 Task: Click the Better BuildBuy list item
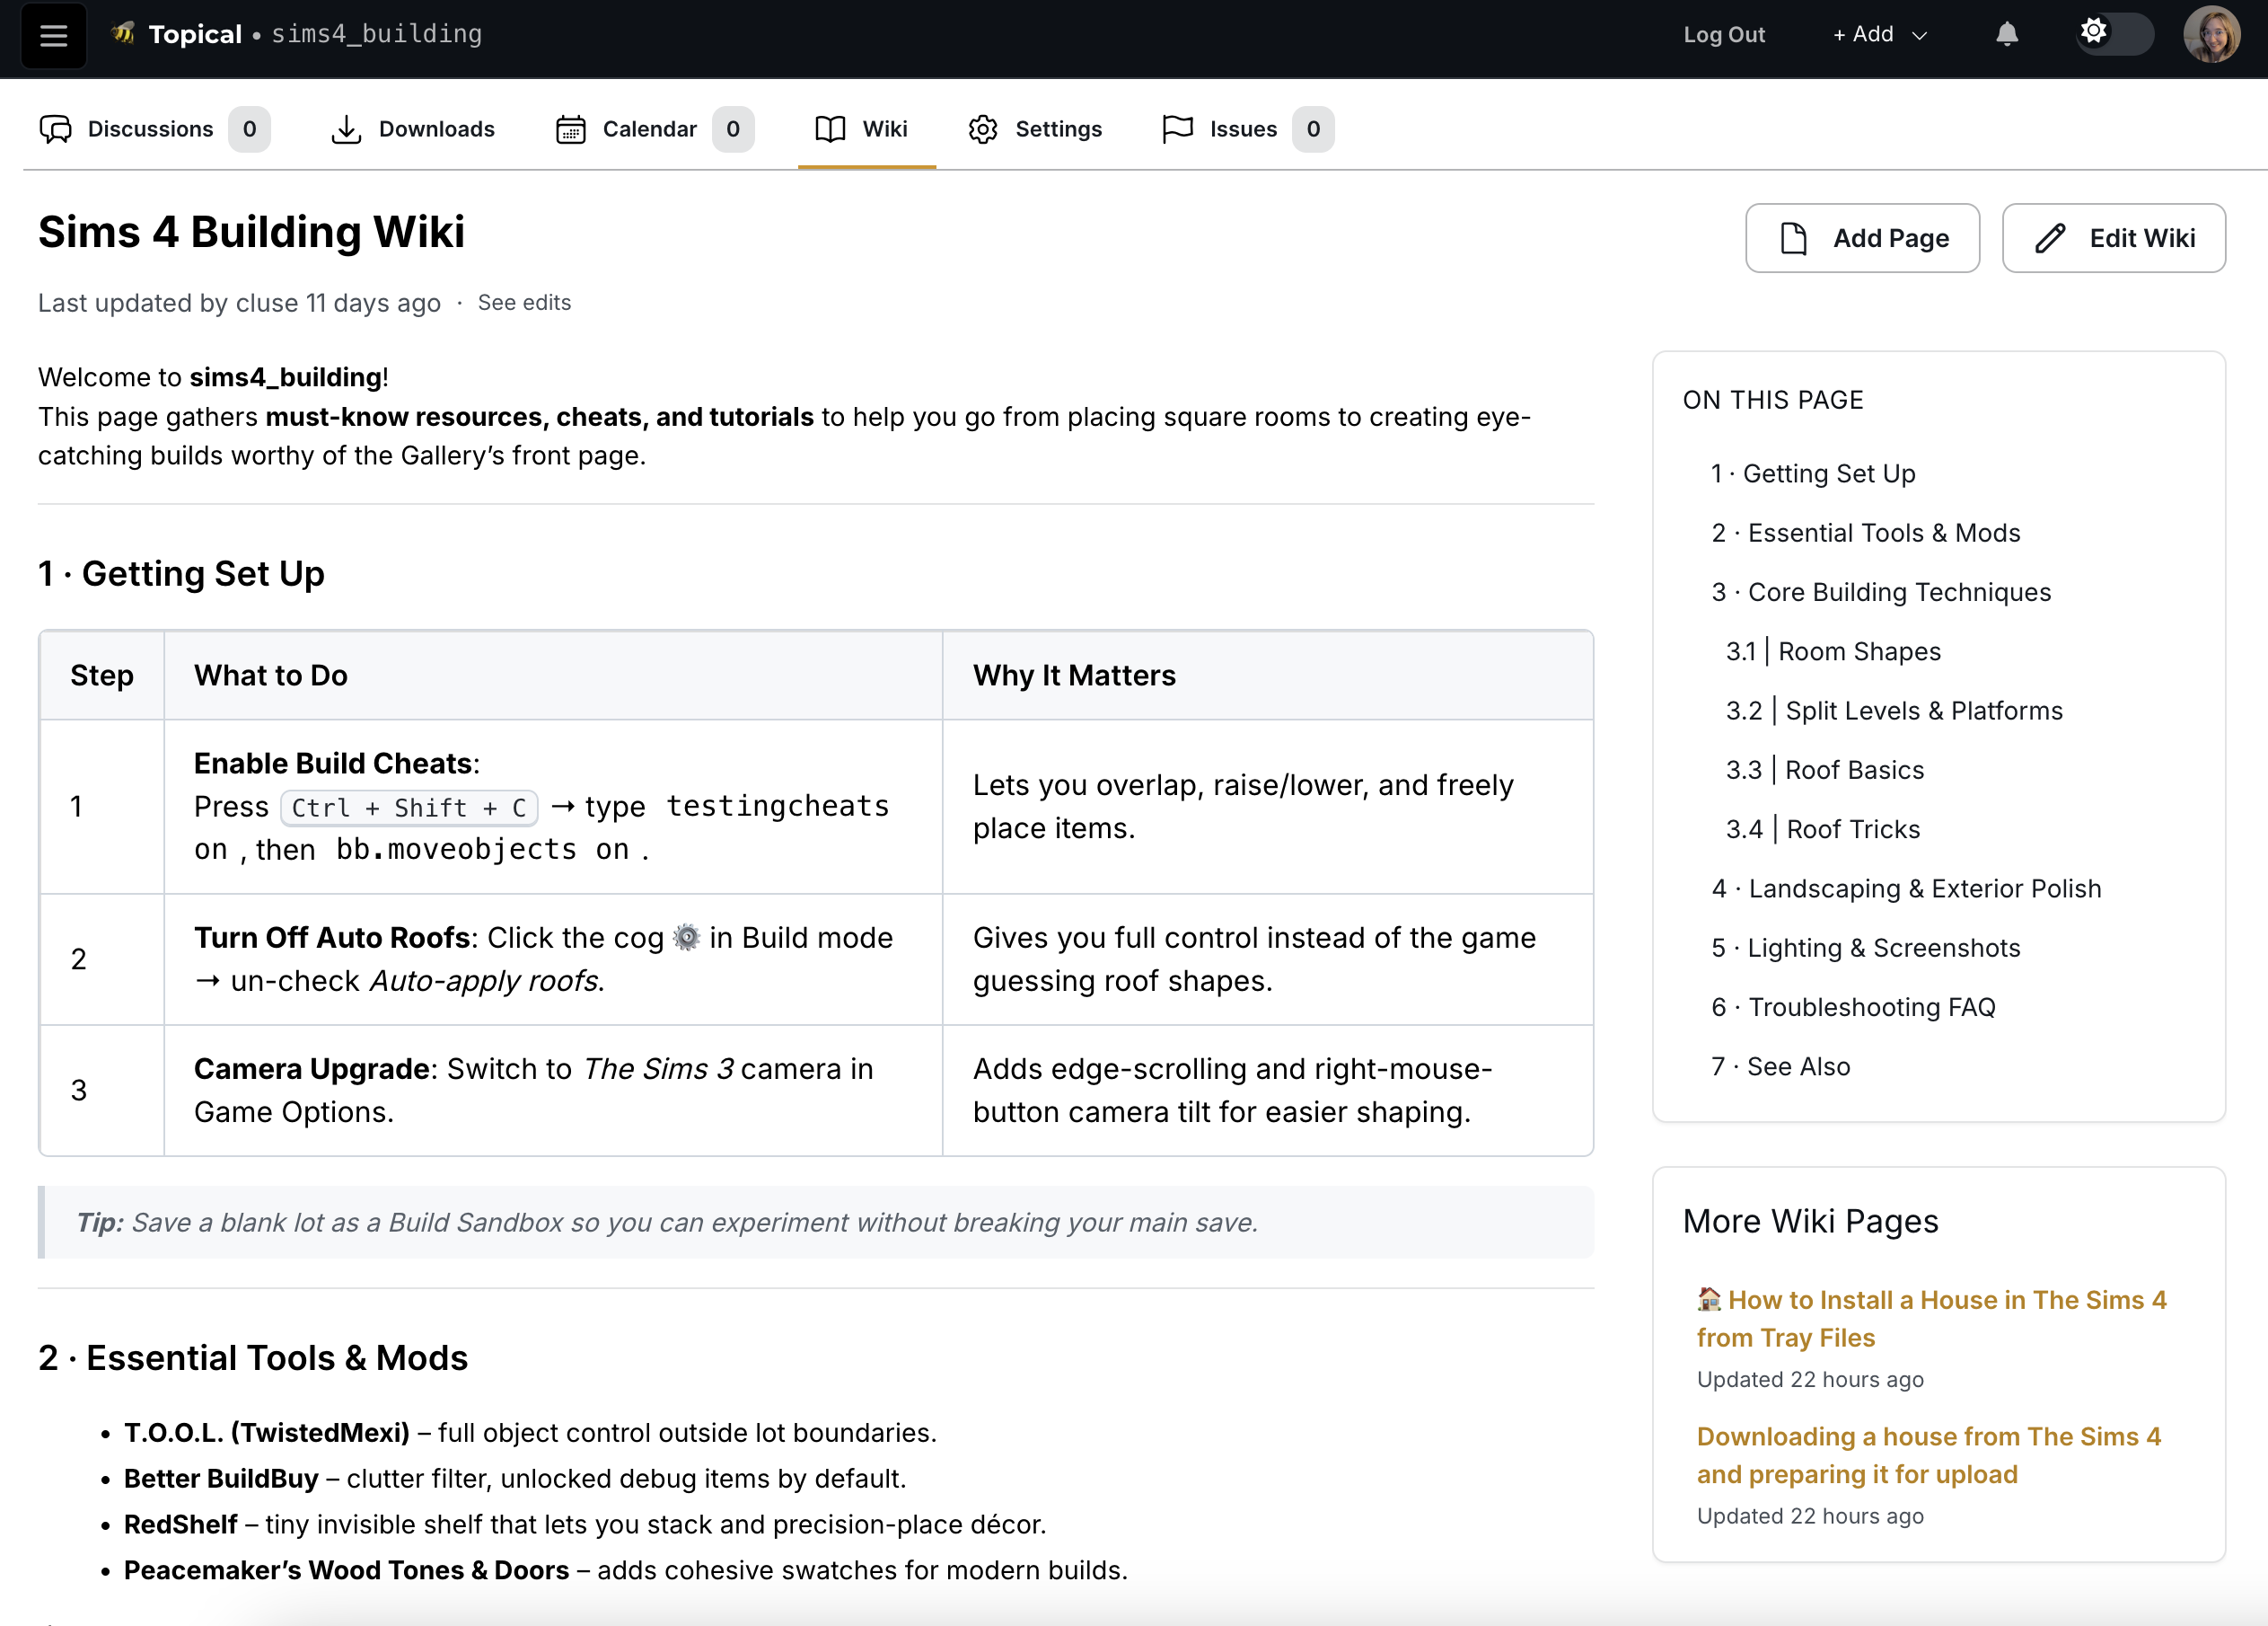(515, 1479)
